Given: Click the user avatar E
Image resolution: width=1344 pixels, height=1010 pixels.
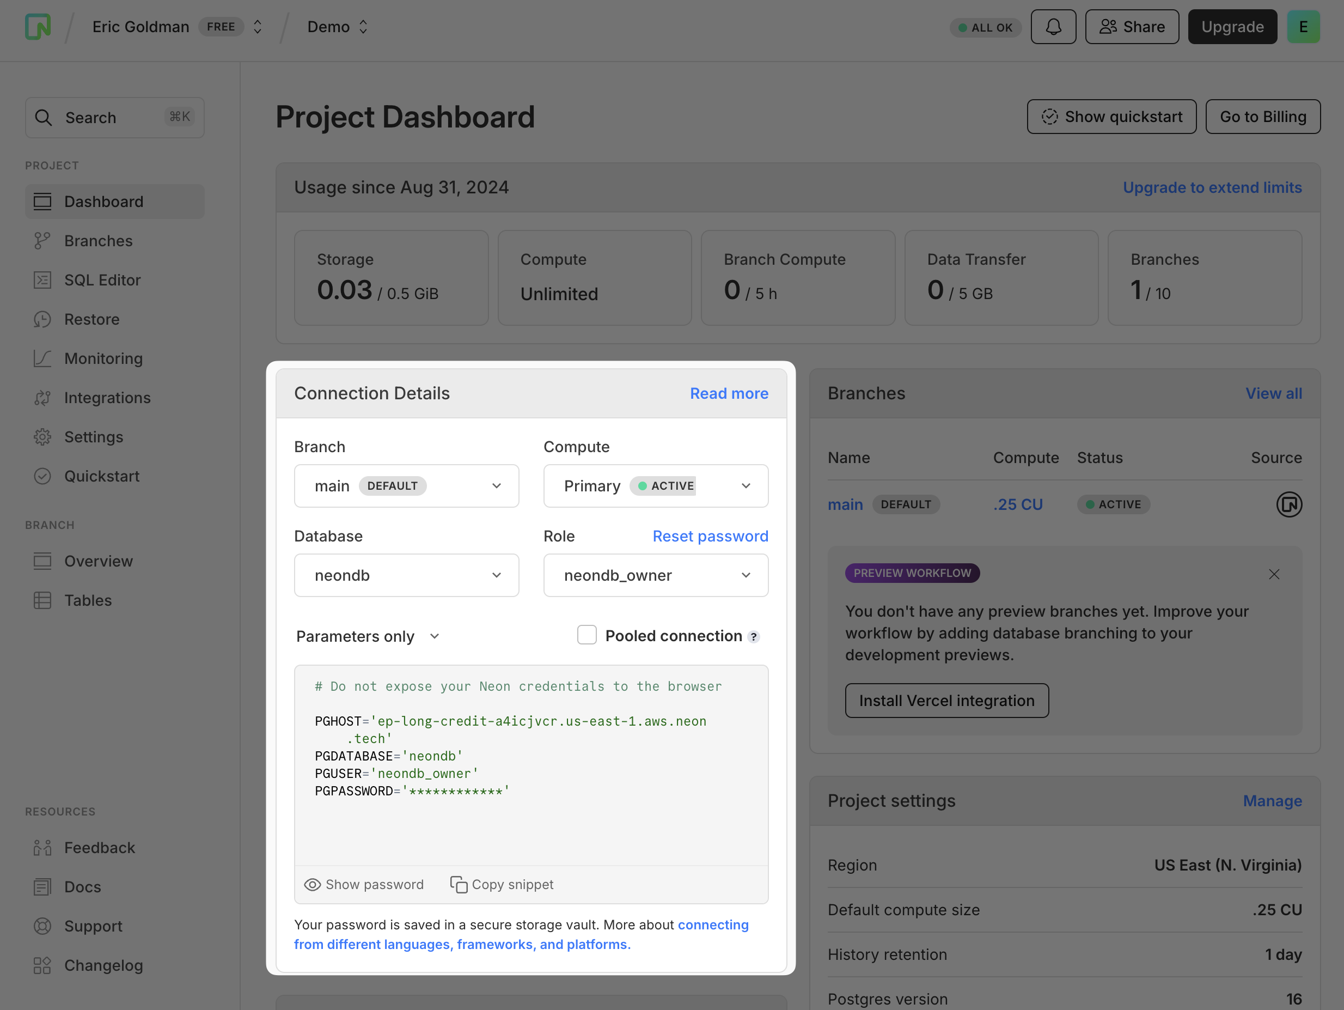Looking at the screenshot, I should coord(1303,27).
